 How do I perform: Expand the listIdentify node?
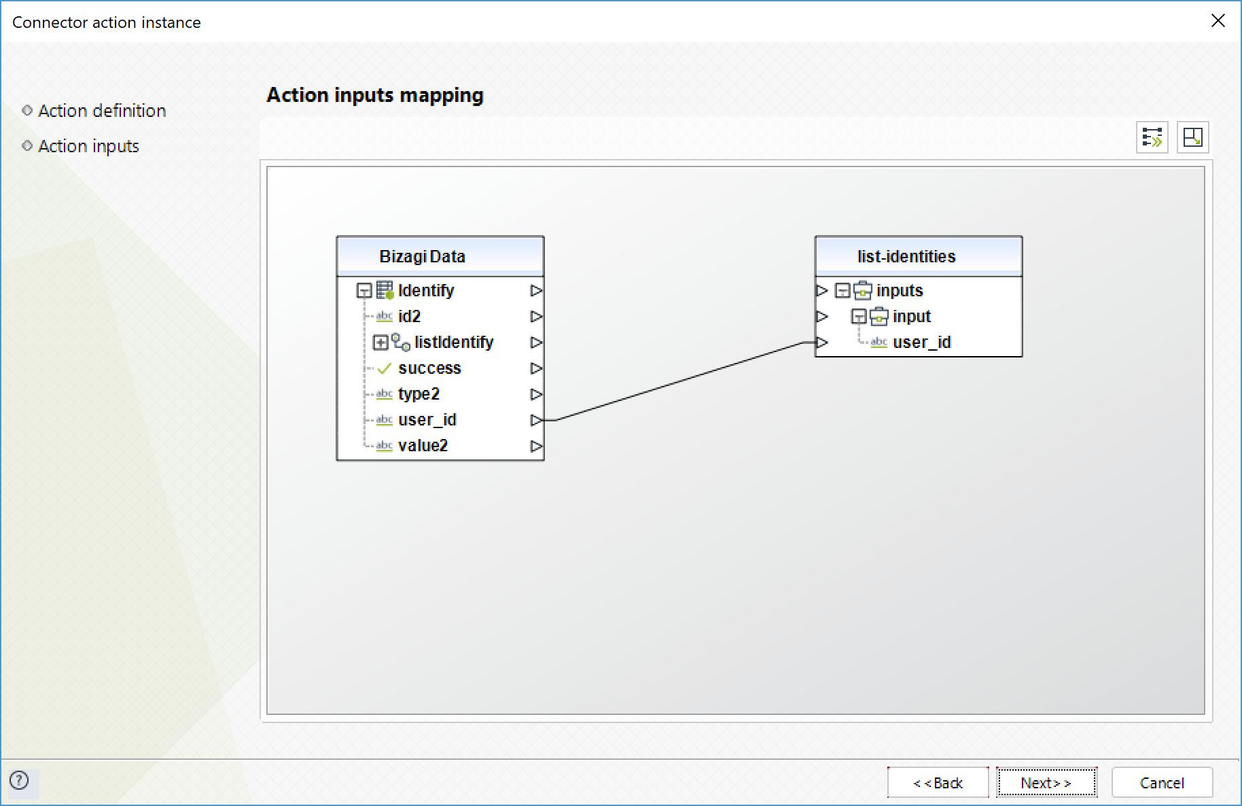[x=380, y=343]
